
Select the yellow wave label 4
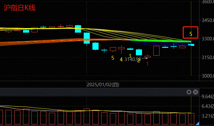coord(121,59)
